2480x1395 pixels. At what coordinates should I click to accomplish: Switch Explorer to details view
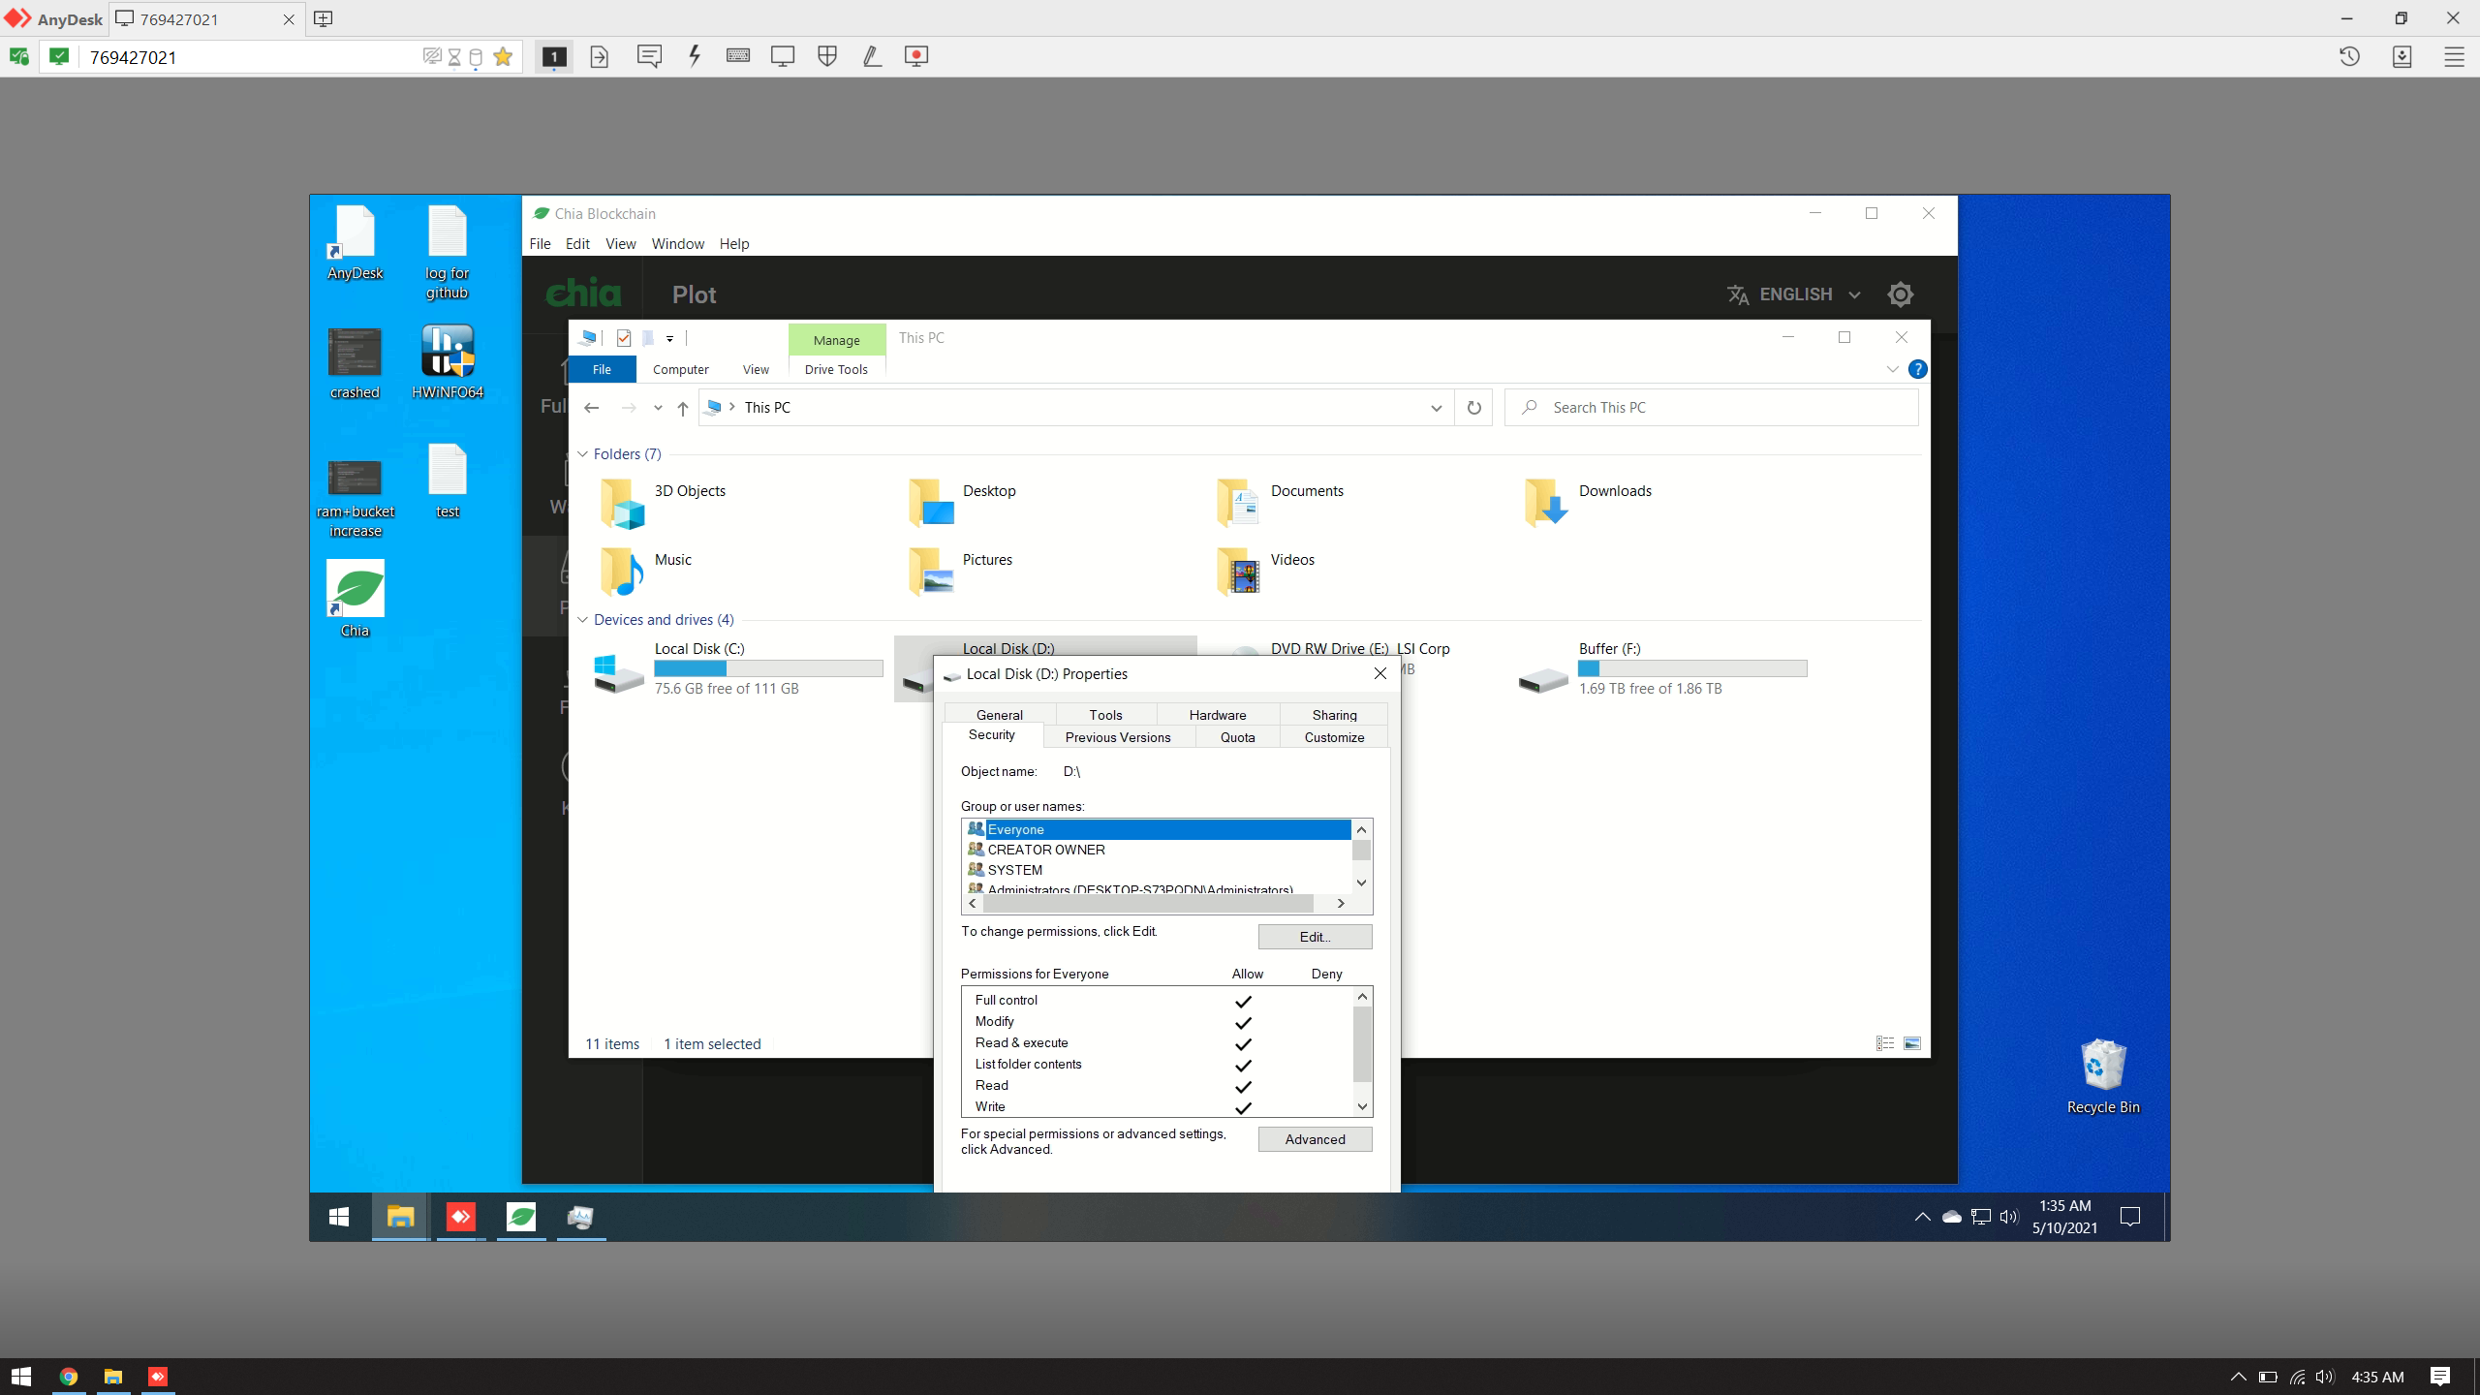1884,1043
